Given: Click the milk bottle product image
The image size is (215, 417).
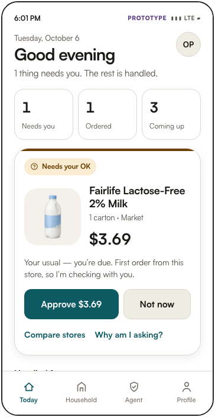Looking at the screenshot, I should (53, 217).
